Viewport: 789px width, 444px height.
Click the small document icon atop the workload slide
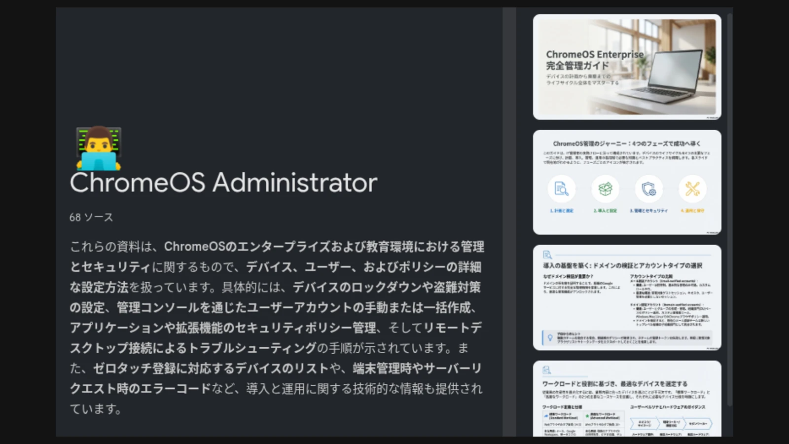(546, 370)
